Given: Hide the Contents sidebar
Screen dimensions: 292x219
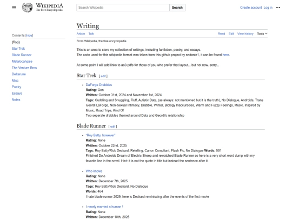Looking at the screenshot, I should (x=29, y=35).
